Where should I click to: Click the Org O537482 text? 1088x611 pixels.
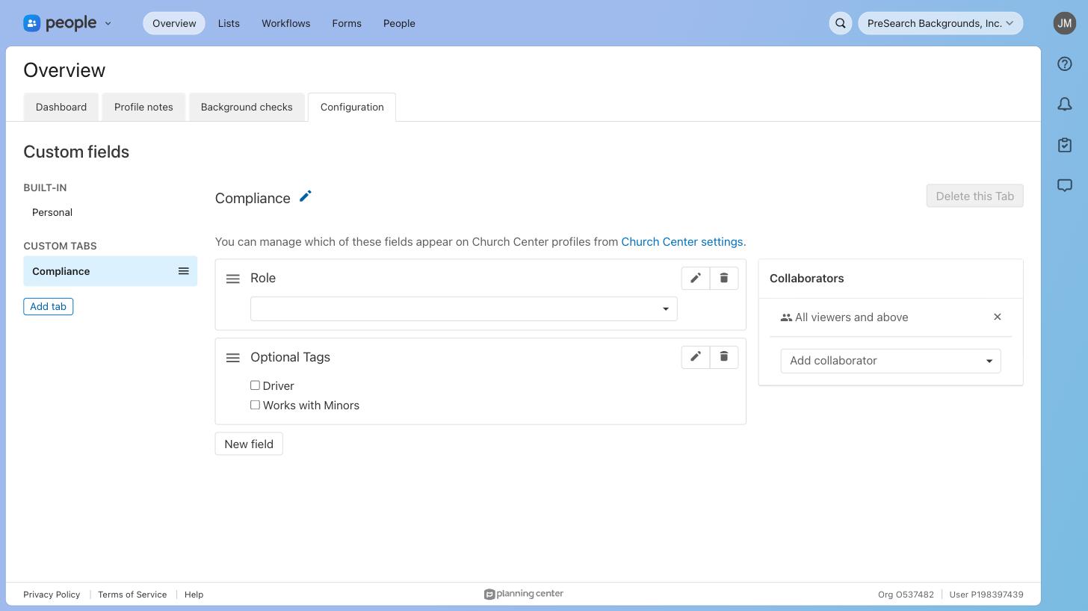pos(906,595)
